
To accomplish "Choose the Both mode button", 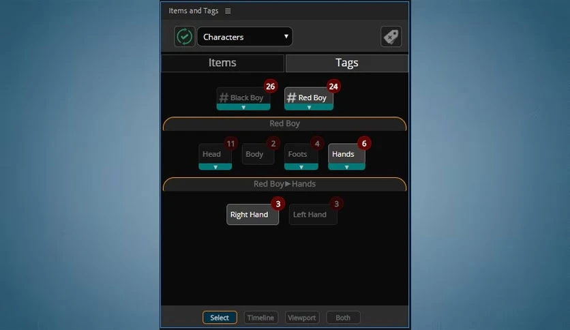I will pyautogui.click(x=343, y=318).
